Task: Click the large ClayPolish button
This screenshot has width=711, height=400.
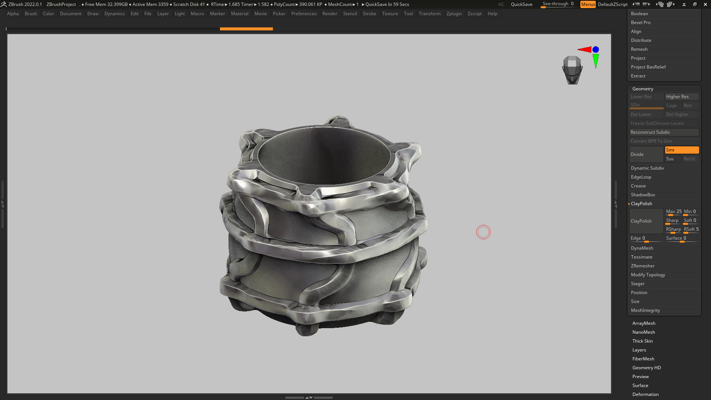Action: pos(646,221)
